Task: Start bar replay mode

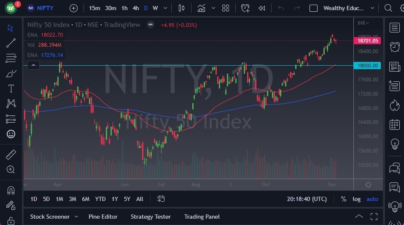Action: pyautogui.click(x=262, y=8)
